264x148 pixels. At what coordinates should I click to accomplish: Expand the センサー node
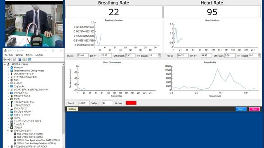pos(8,99)
